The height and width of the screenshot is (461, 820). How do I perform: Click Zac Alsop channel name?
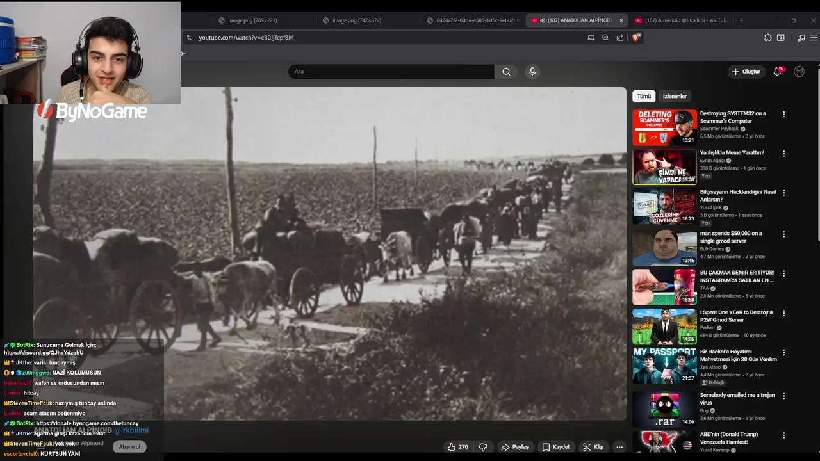710,367
